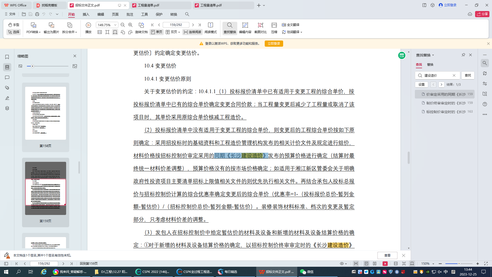Viewport: 492px width, 277px height.
Task: Click the 压缩 compress icon
Action: click(x=274, y=25)
